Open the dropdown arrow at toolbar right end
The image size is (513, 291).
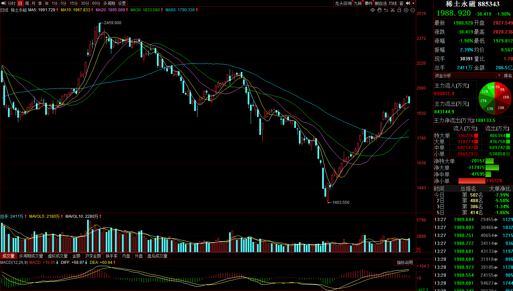[x=413, y=3]
